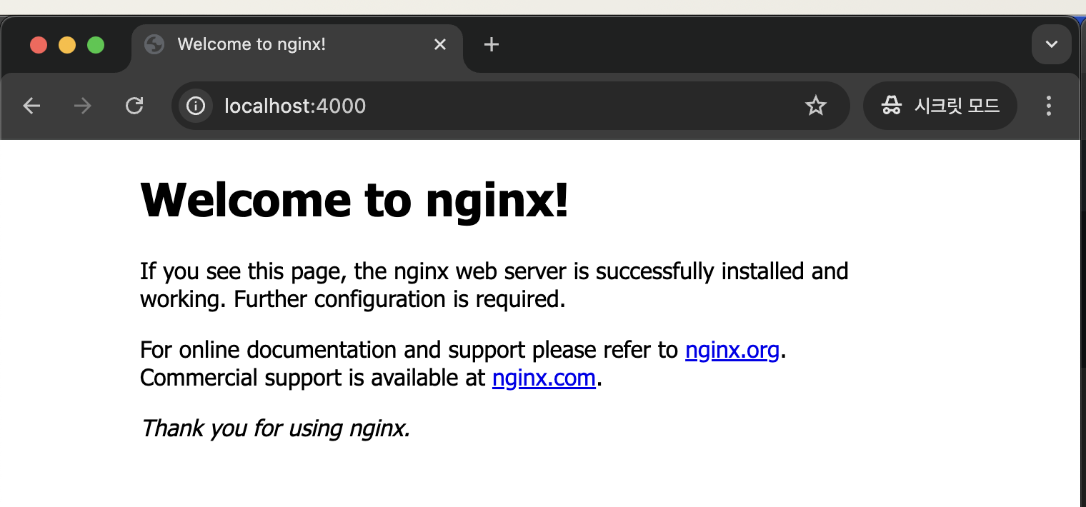Click the green maximize window button
This screenshot has width=1086, height=507.
[96, 45]
